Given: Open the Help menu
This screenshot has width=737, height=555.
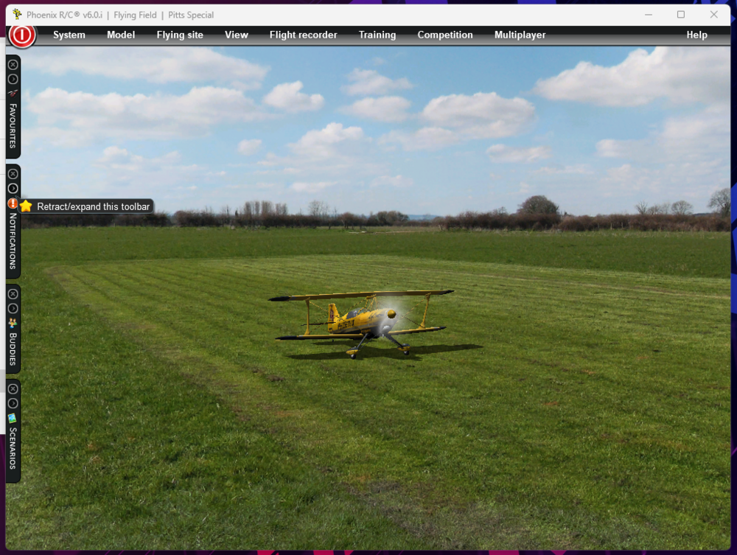Looking at the screenshot, I should pos(696,35).
